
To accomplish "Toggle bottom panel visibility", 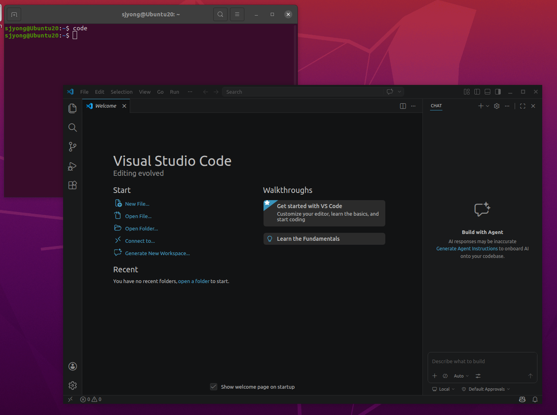I will (x=488, y=92).
